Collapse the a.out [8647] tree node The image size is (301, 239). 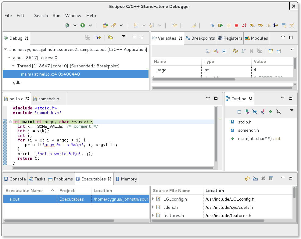[x=9, y=58]
